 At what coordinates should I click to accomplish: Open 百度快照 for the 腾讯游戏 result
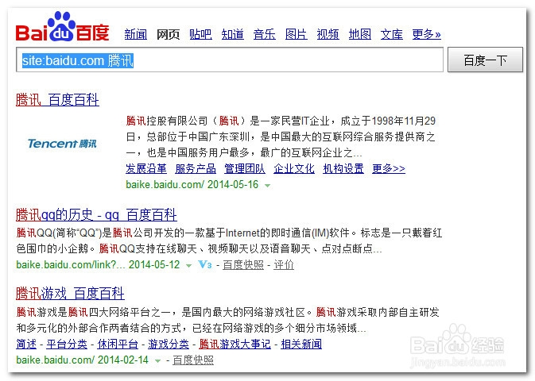193,360
